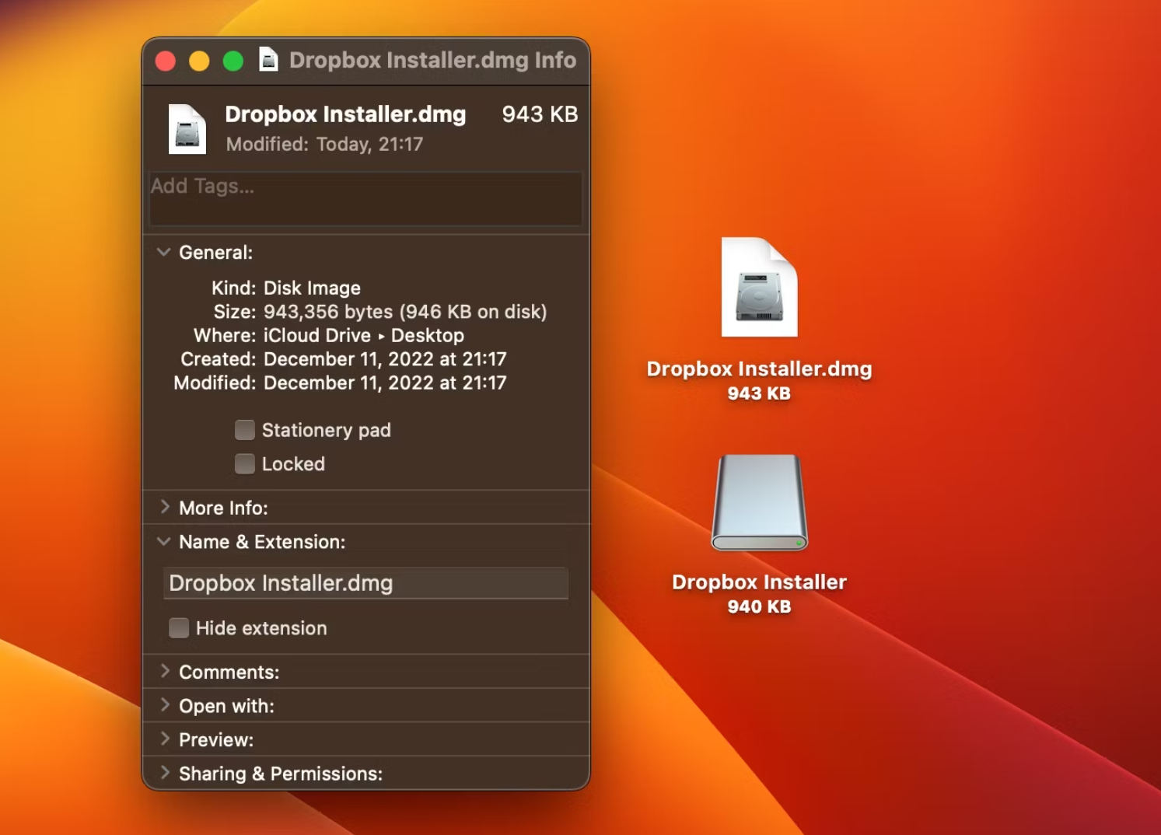
Task: Expand the More Info section
Action: point(164,507)
